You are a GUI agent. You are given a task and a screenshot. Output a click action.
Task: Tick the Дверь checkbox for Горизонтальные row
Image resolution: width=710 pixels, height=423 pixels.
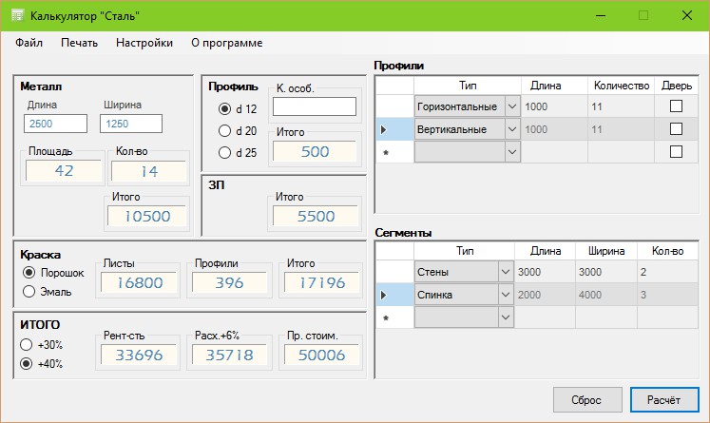pyautogui.click(x=677, y=106)
